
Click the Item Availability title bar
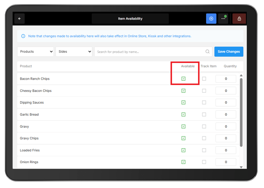130,19
